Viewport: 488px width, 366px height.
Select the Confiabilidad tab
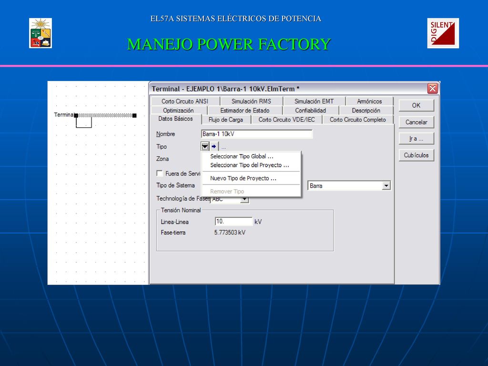[x=311, y=111]
